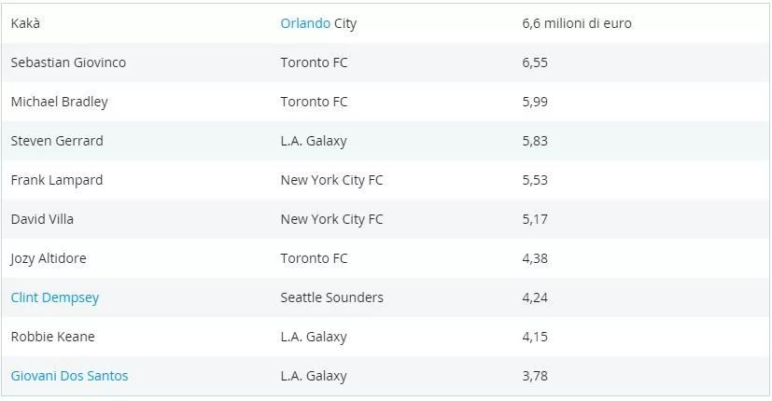Click the Sebastian Giovinco cell
Viewport: 772px width, 401px height.
click(x=68, y=62)
